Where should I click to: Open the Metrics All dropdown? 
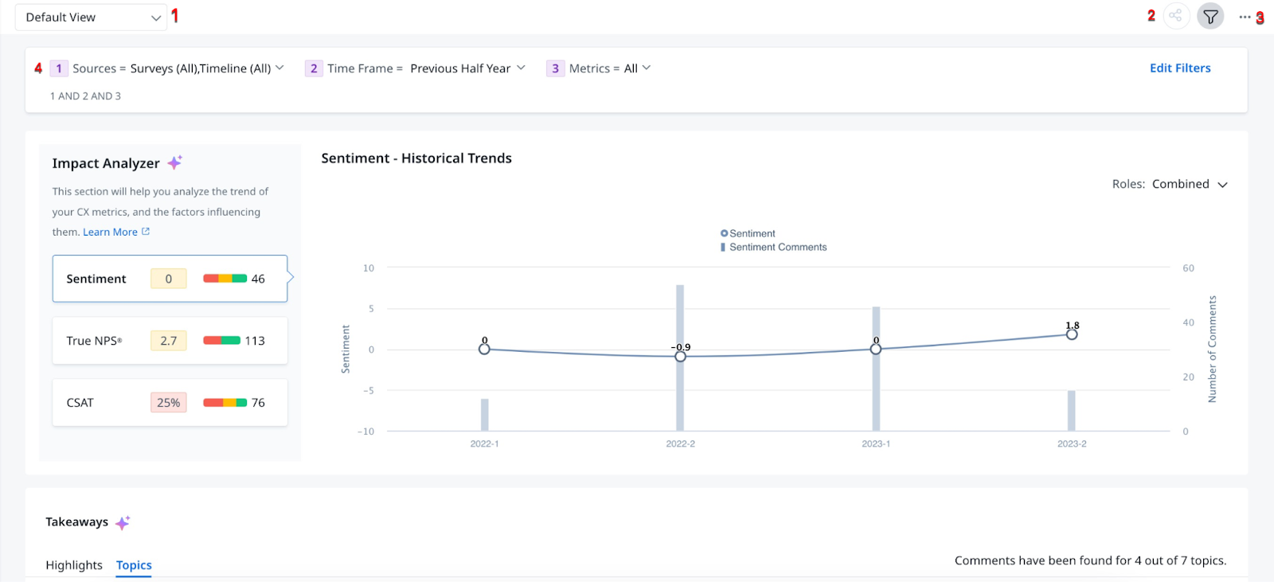tap(647, 68)
